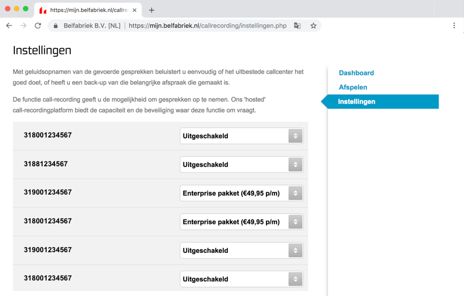This screenshot has height=296, width=464.
Task: Open the dropdown for first number 318001234567
Action: click(242, 136)
